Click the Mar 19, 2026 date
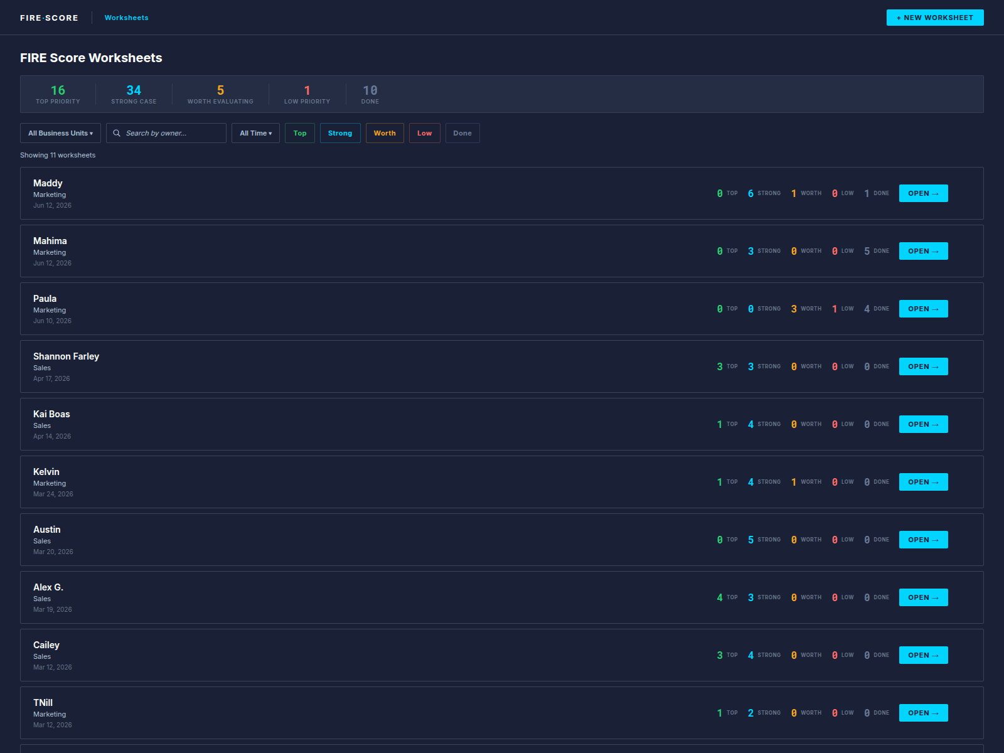1004x753 pixels. [x=53, y=609]
